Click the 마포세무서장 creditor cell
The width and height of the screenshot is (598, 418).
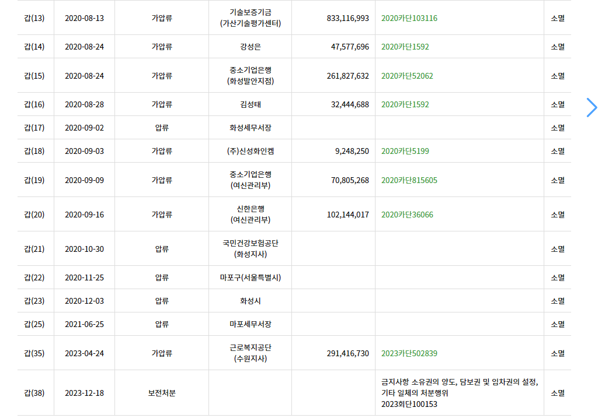[x=250, y=324]
